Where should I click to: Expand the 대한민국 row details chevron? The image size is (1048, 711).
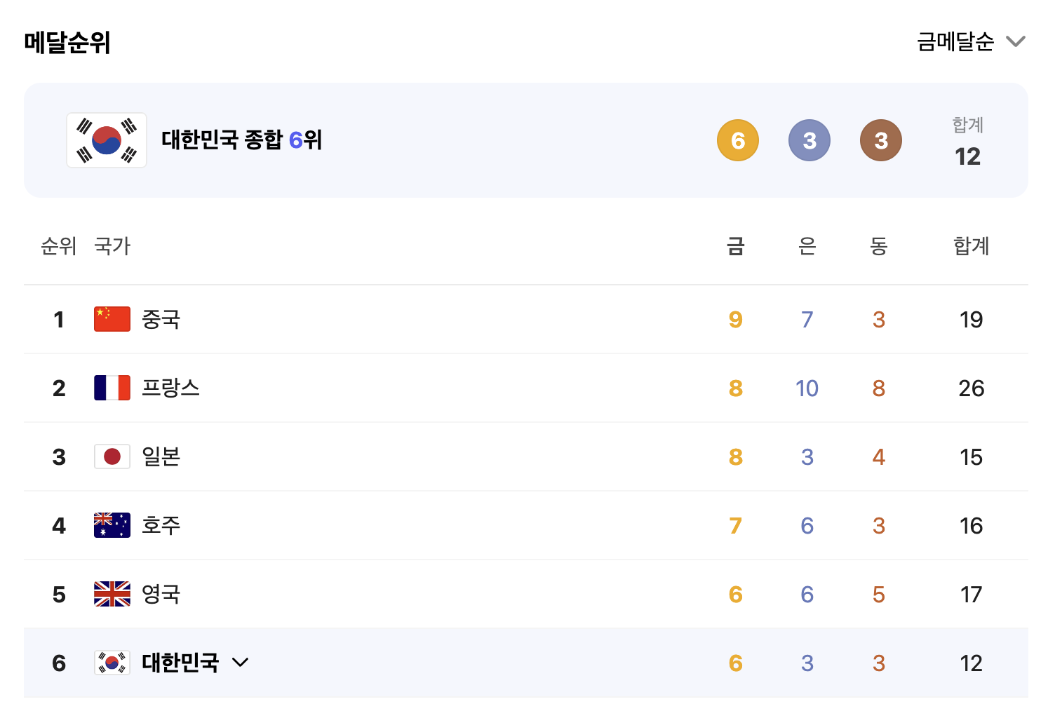(x=241, y=662)
